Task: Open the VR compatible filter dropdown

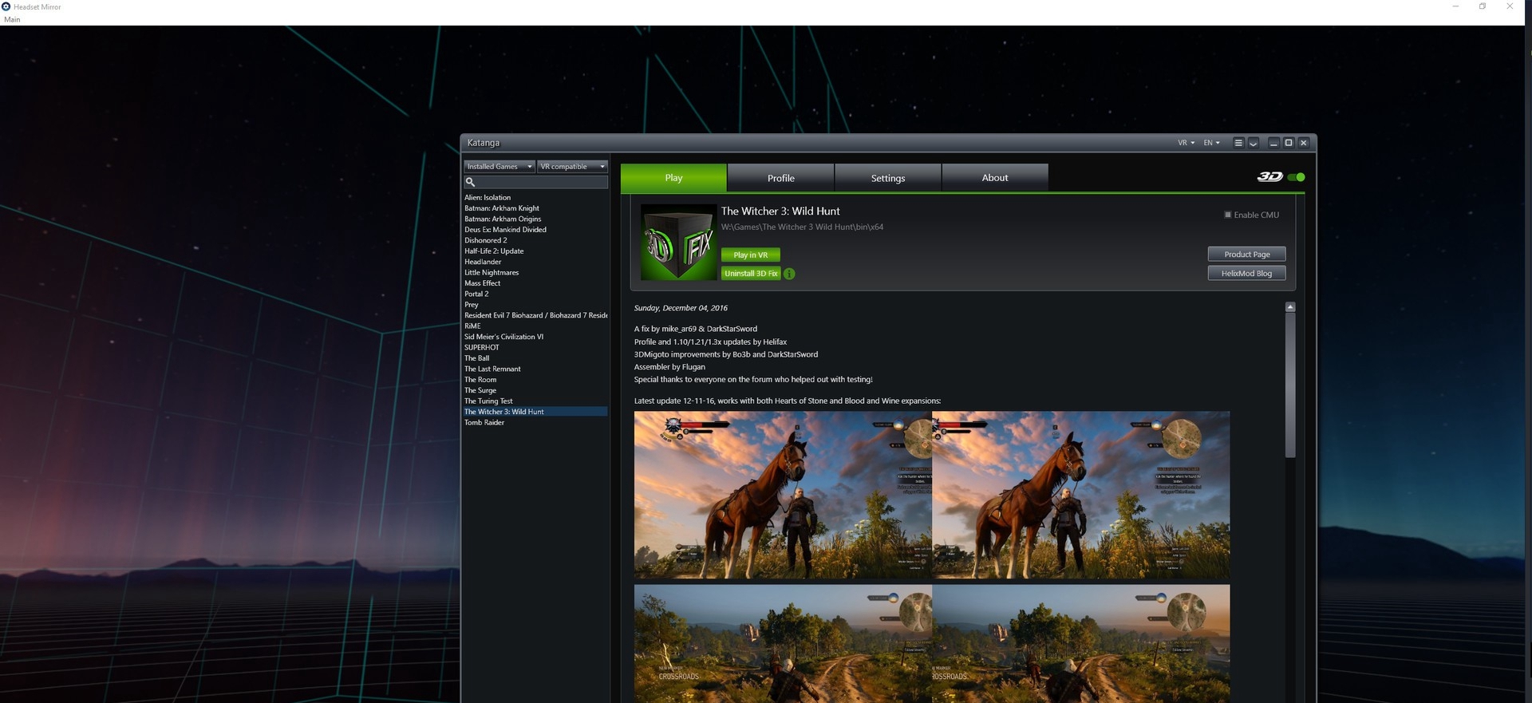Action: [572, 167]
